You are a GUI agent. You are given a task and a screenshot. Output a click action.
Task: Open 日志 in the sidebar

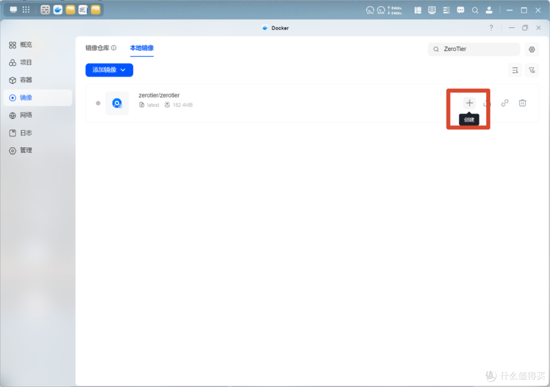click(x=38, y=133)
